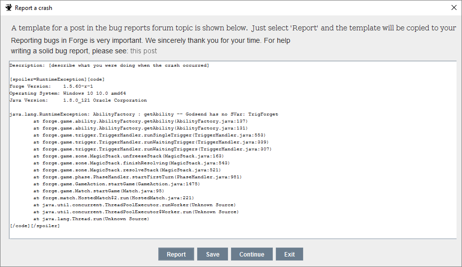Click the Match.startGame stack line
462x267 pixels.
99,191
